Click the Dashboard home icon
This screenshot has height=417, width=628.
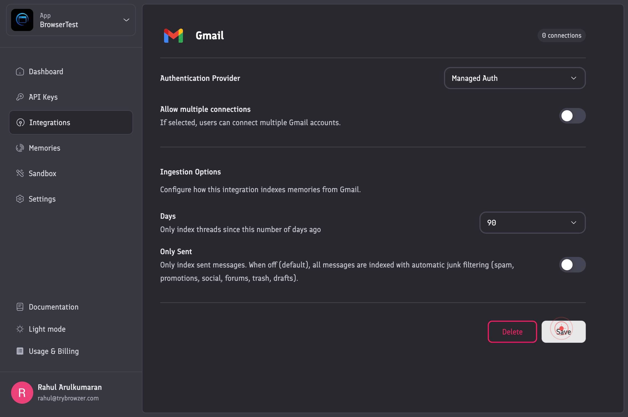[x=20, y=71]
